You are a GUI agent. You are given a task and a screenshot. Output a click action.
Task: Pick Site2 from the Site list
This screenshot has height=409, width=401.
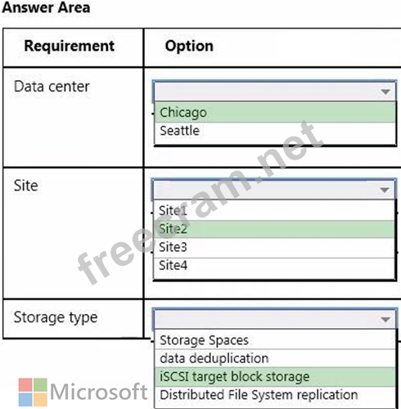(x=274, y=229)
